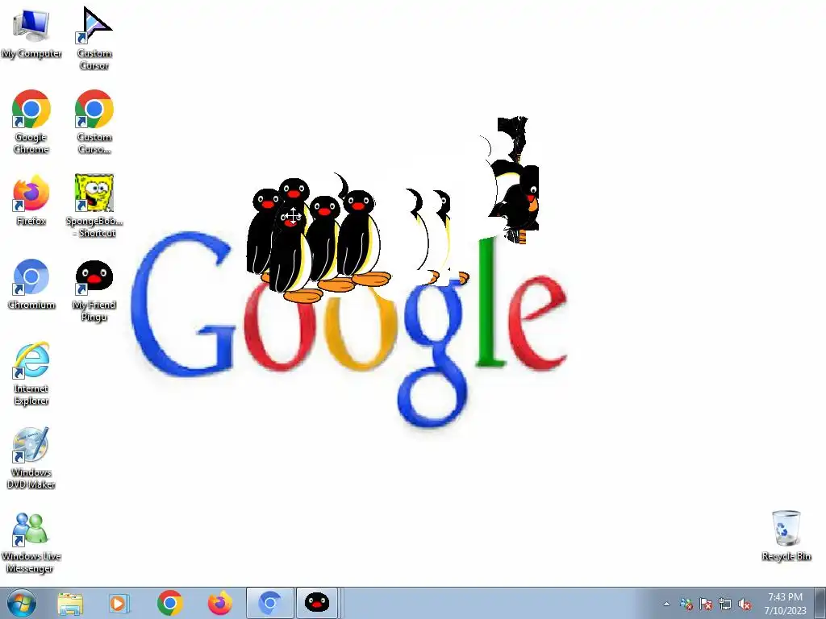Open the My Computer desktop icon
Image resolution: width=826 pixels, height=619 pixels.
[x=31, y=32]
